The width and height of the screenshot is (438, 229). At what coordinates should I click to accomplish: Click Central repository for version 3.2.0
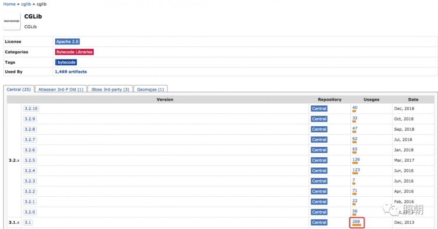319,212
